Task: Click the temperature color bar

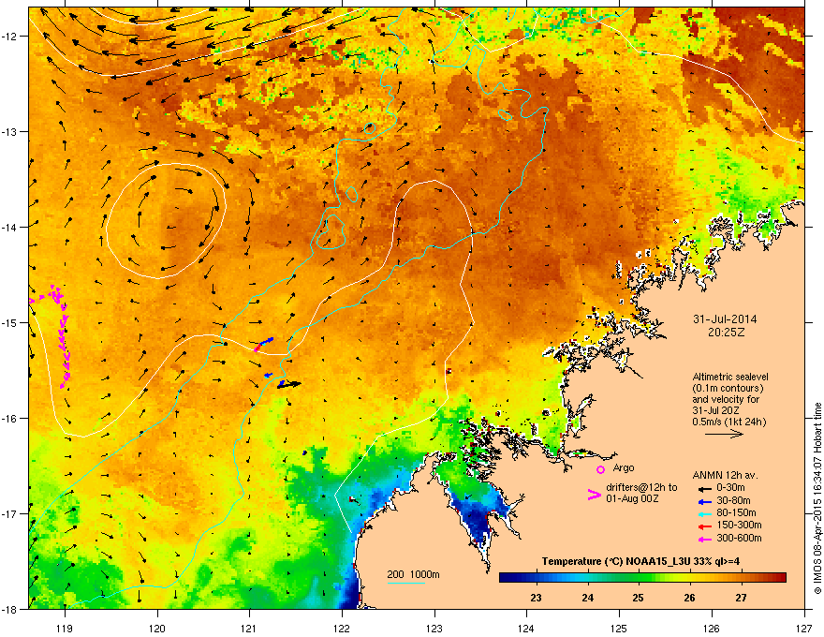Action: point(642,578)
